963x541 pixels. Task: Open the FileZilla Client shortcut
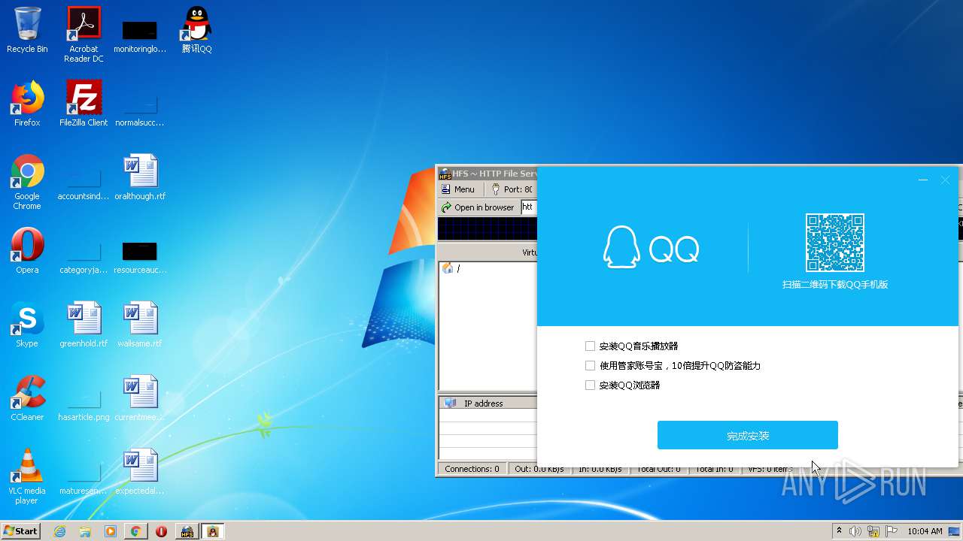tap(84, 104)
